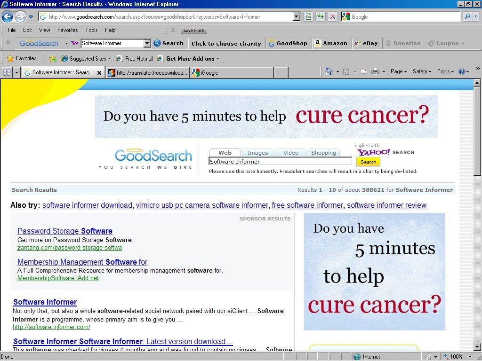
Task: Click the Yahoo Y! icon in toolbar
Action: tap(74, 43)
